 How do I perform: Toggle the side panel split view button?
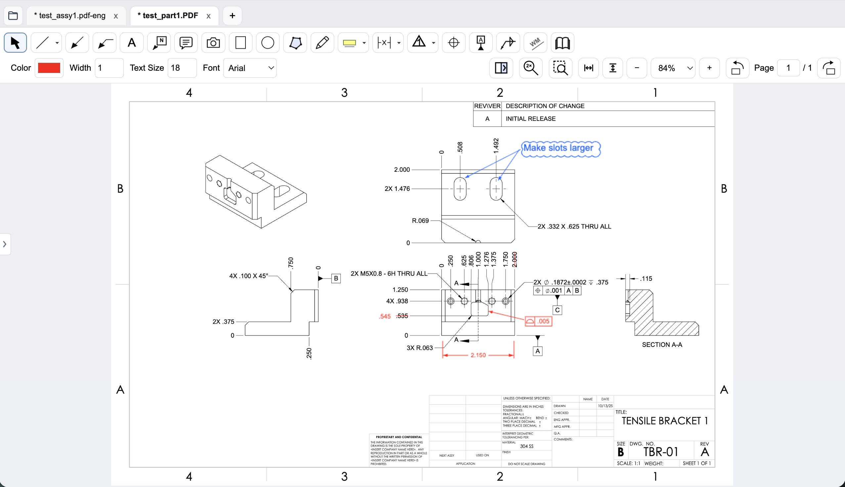click(501, 68)
